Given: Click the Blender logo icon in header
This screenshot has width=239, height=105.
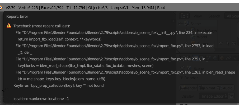Looking at the screenshot, I should (x=1, y=7).
